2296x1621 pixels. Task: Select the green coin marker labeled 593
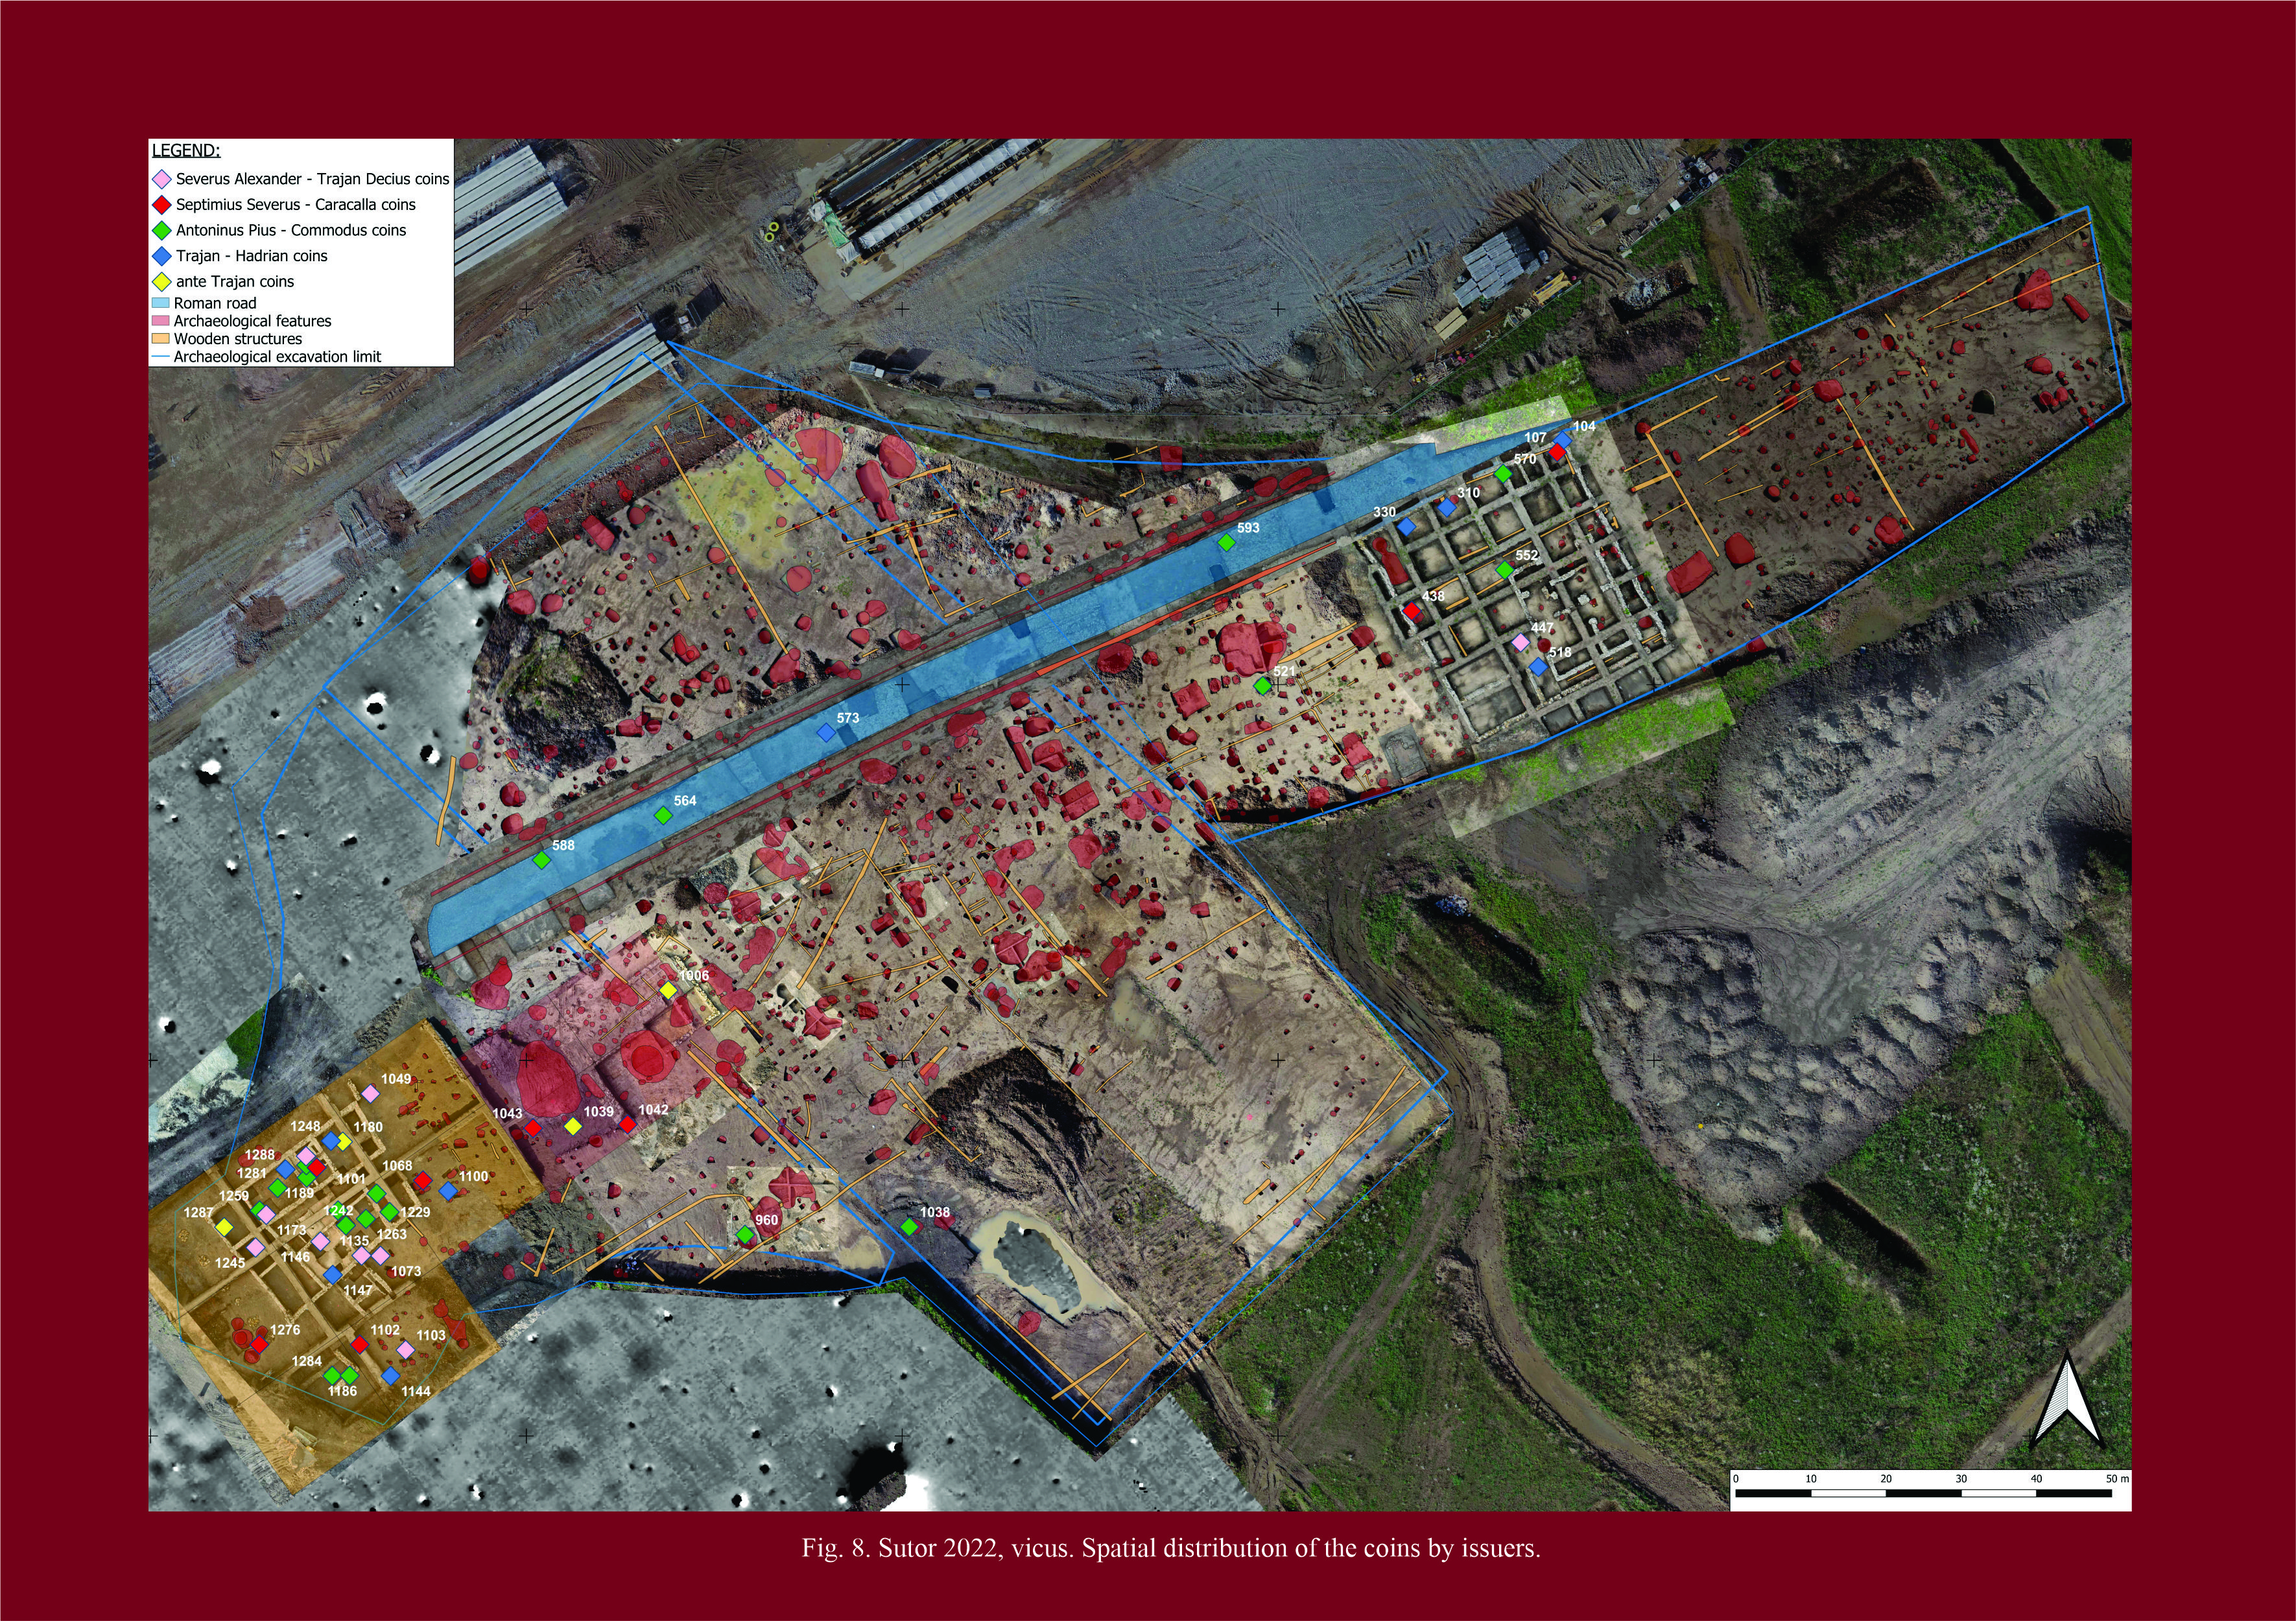(x=1226, y=542)
